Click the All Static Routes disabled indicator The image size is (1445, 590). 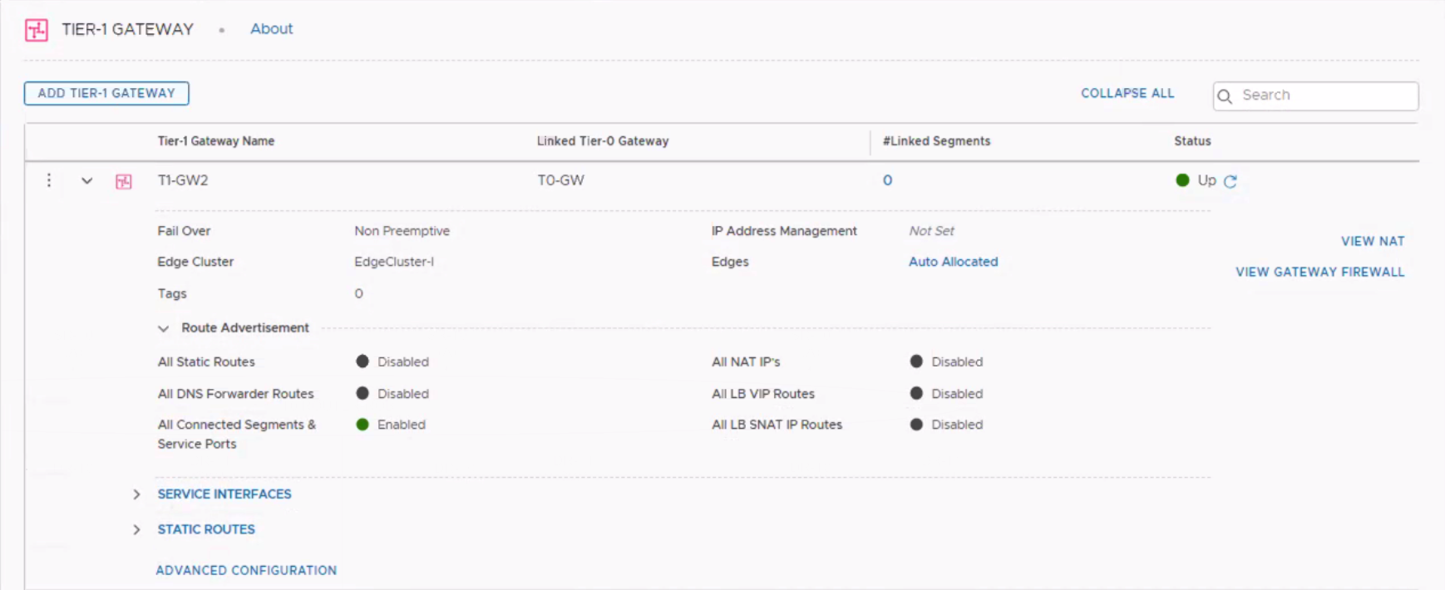[362, 361]
